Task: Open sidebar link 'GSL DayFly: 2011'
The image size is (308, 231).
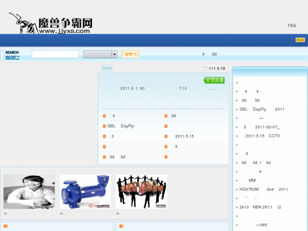Action: (x=262, y=109)
